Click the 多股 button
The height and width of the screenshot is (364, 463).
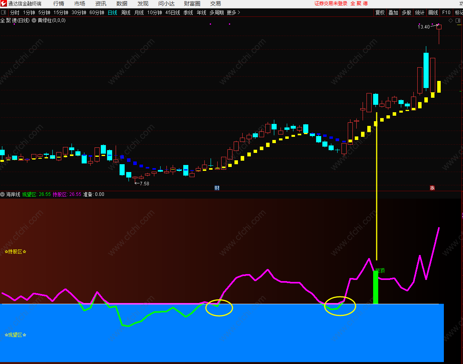pos(407,13)
